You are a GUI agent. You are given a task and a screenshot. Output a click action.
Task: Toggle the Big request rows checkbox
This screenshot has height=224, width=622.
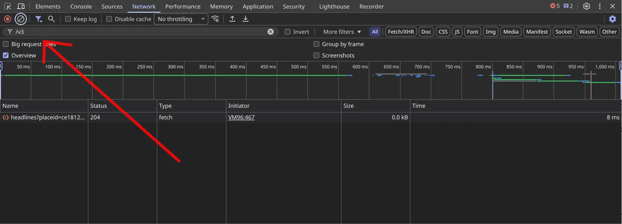pyautogui.click(x=6, y=44)
